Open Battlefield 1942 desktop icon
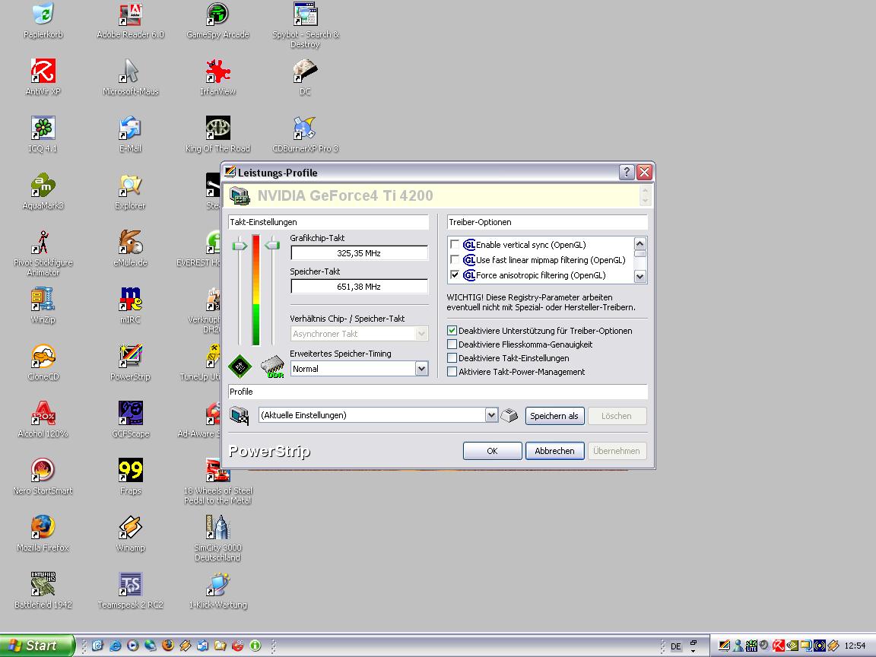Screen dimensions: 876x657 pyautogui.click(x=43, y=584)
